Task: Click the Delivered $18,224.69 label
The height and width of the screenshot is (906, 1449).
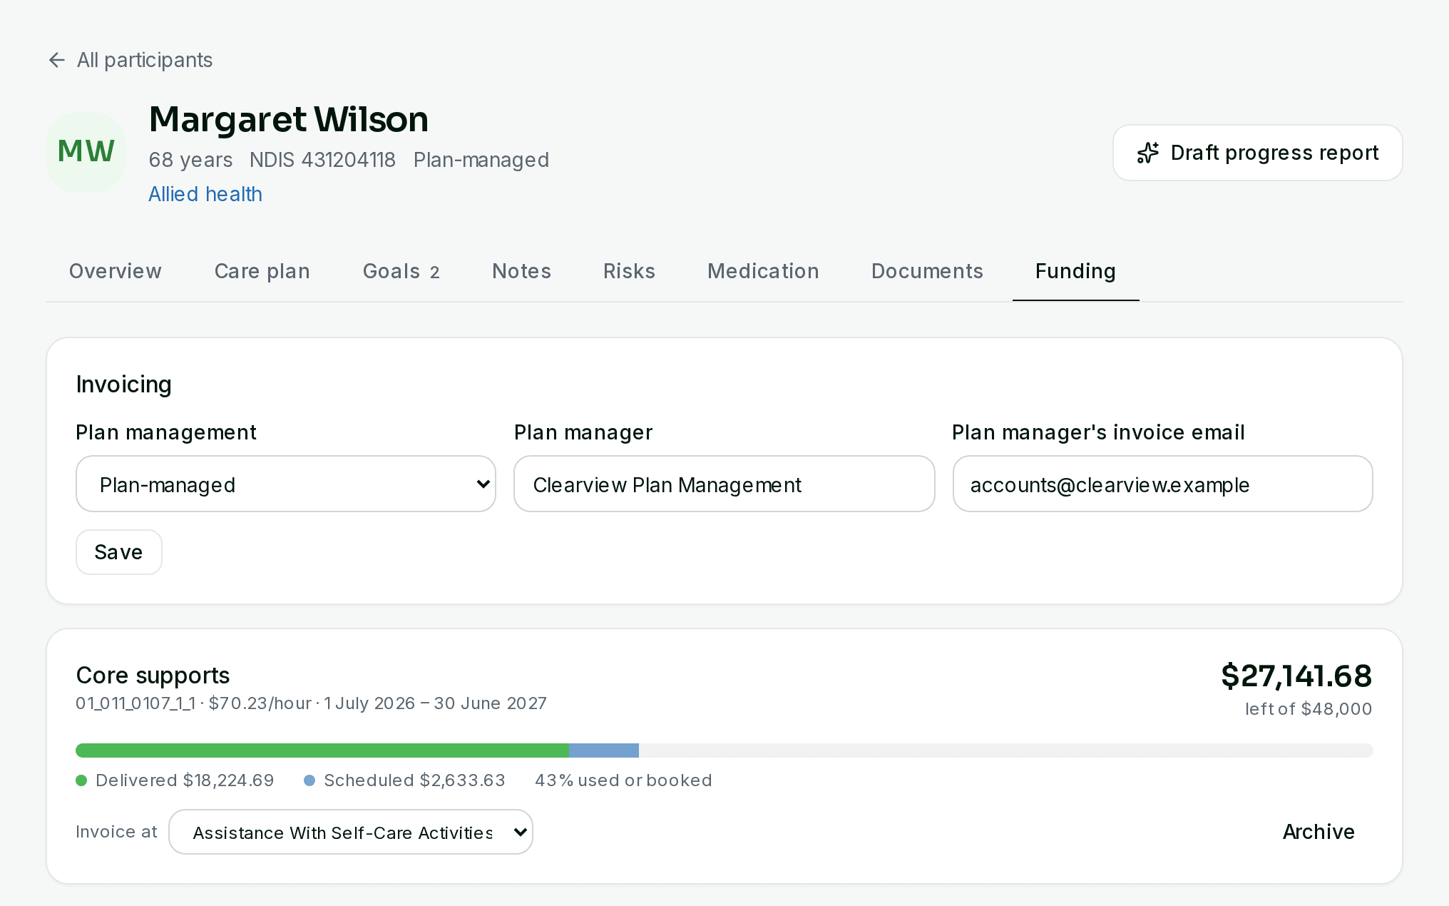Action: click(185, 780)
